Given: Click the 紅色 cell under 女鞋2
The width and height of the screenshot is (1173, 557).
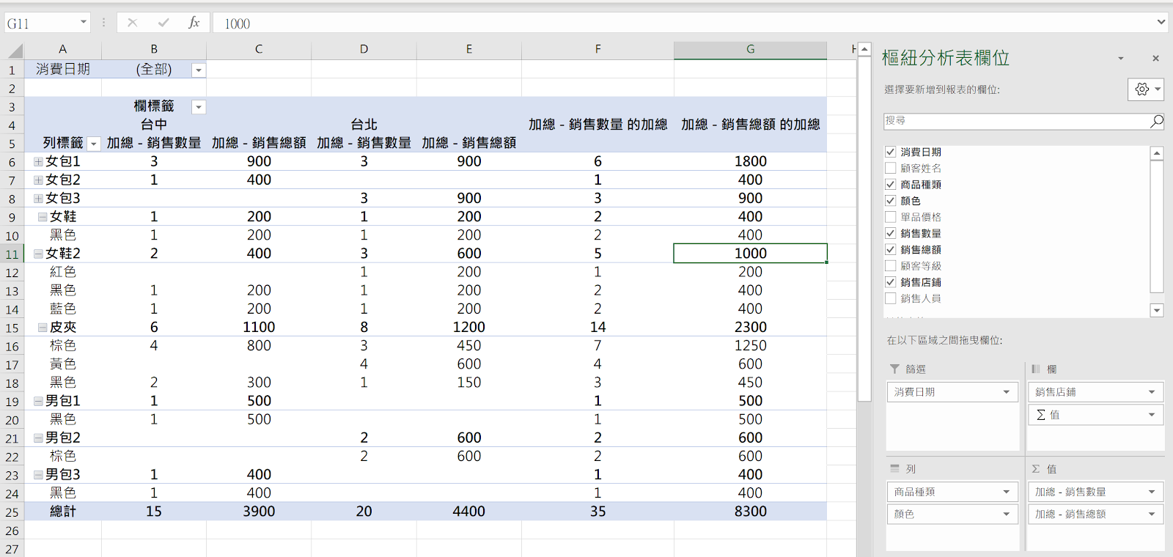Looking at the screenshot, I should (x=63, y=272).
